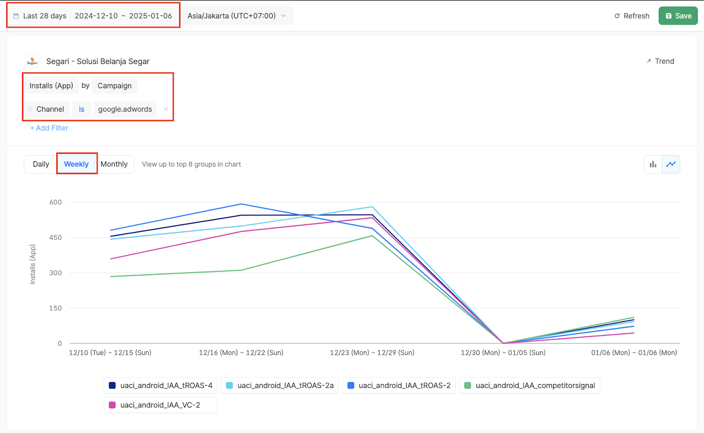704x433 pixels.
Task: Click the calendar icon beside Last 28 days
Action: (16, 16)
